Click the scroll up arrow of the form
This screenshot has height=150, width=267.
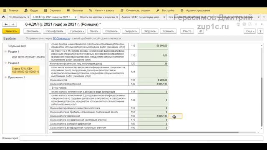(x=262, y=45)
